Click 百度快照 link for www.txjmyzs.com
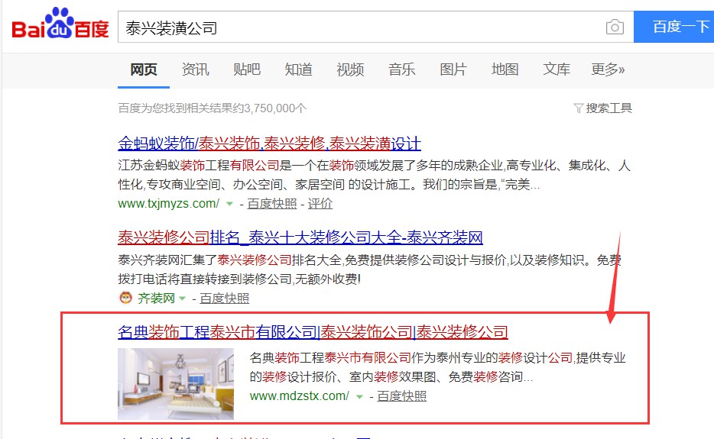714x439 pixels. coord(272,204)
